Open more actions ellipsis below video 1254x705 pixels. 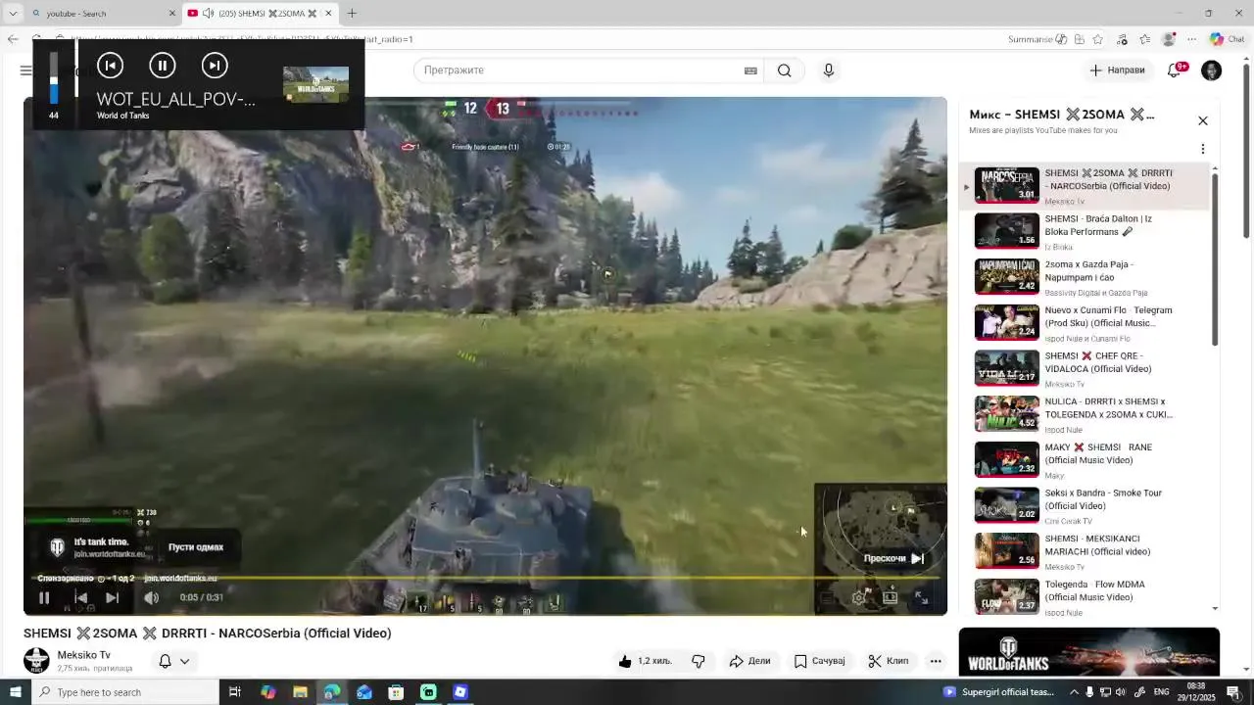[x=936, y=661]
